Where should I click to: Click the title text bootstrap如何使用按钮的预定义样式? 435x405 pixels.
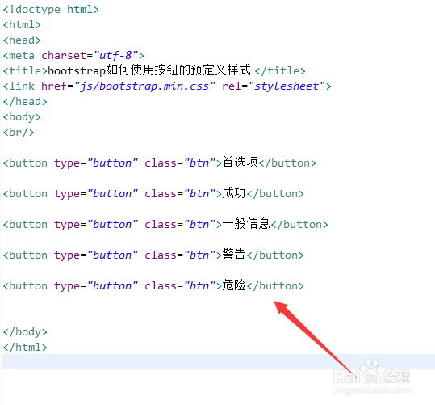[149, 70]
